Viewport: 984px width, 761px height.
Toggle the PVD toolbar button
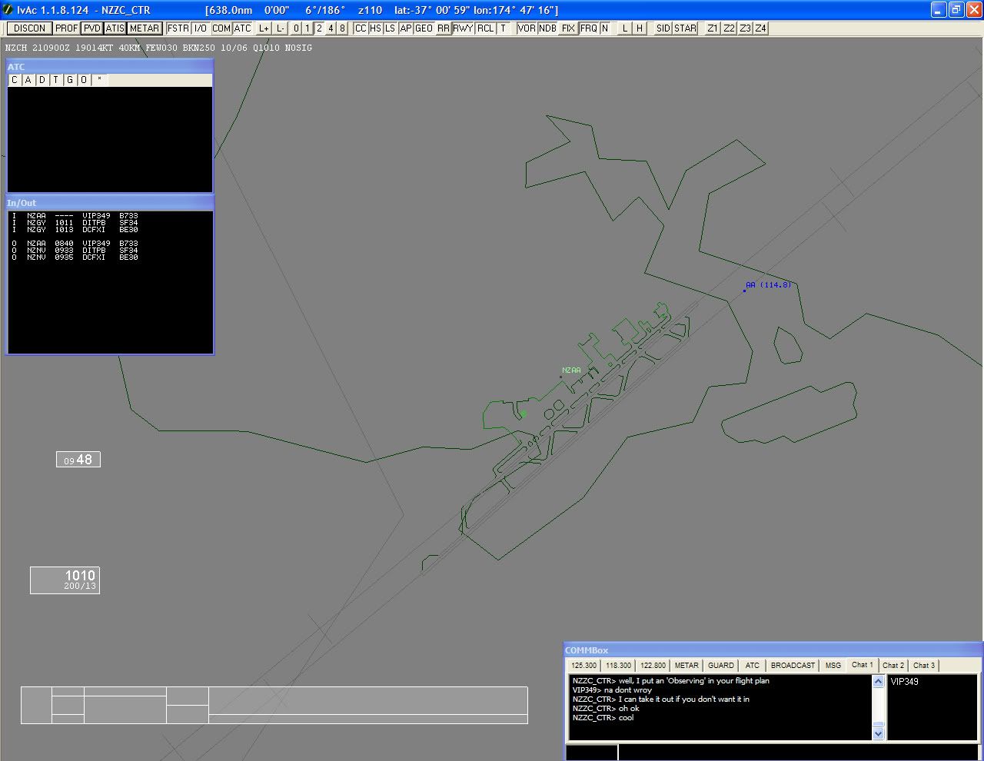tap(92, 28)
